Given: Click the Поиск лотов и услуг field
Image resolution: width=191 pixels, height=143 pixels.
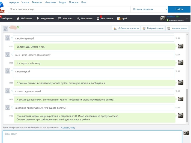Looking at the screenshot, I should point(69,9).
